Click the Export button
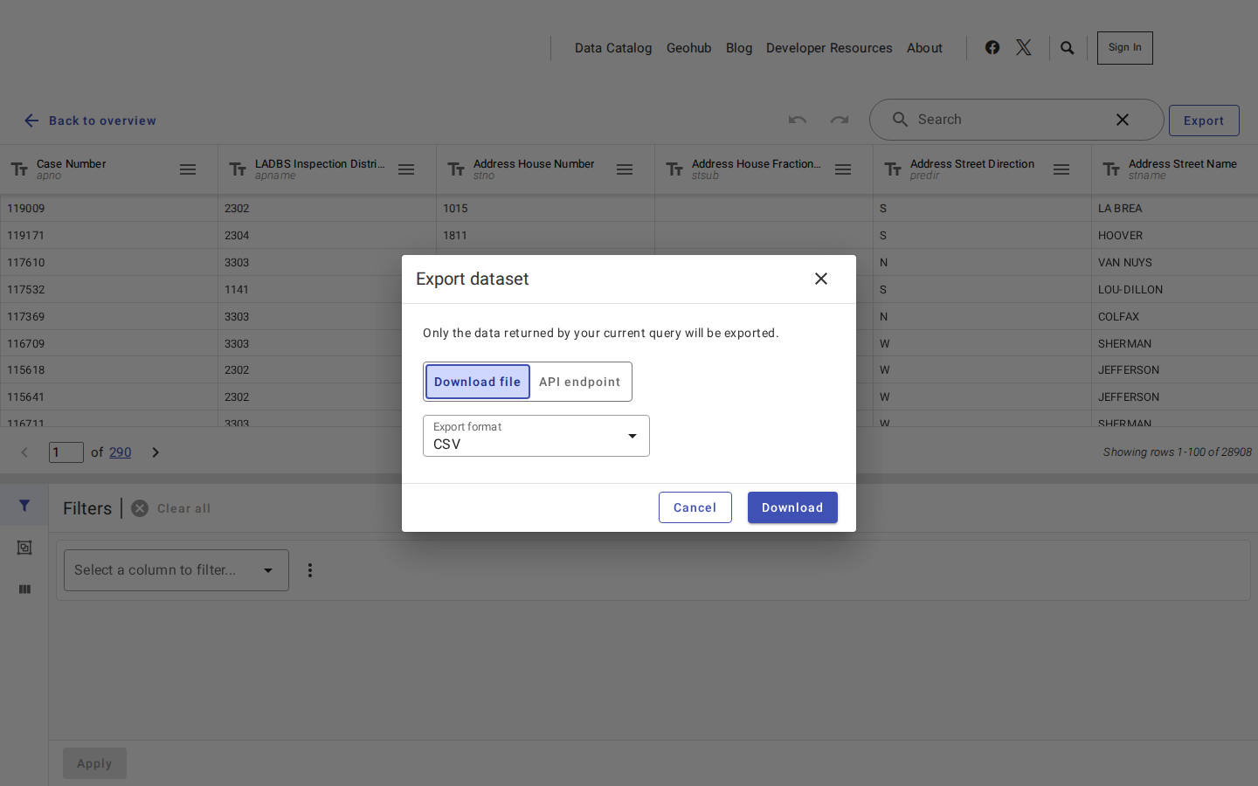The width and height of the screenshot is (1258, 786). pyautogui.click(x=1204, y=121)
